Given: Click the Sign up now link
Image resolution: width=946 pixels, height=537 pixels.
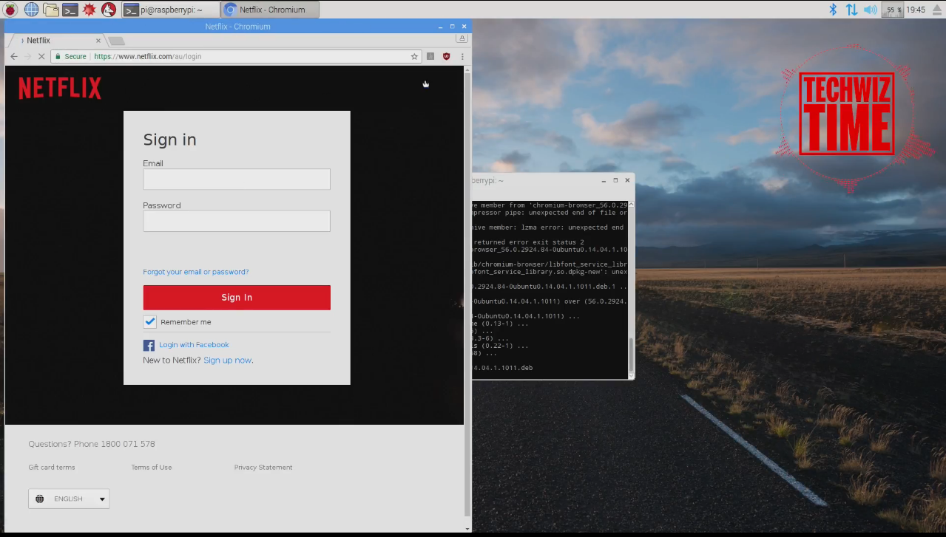Looking at the screenshot, I should point(227,360).
